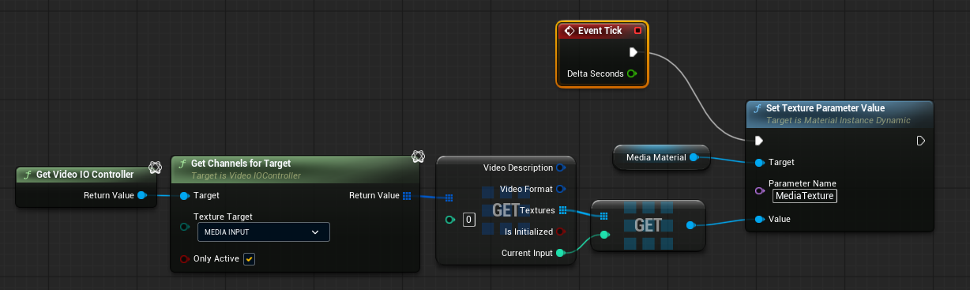The height and width of the screenshot is (290, 970).
Task: Click the function icon on Get Channels for Target
Action: click(x=182, y=163)
